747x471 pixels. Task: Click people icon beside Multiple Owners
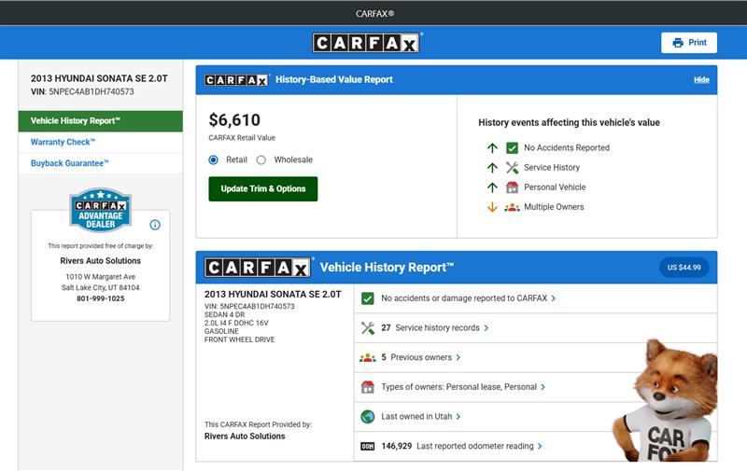512,207
